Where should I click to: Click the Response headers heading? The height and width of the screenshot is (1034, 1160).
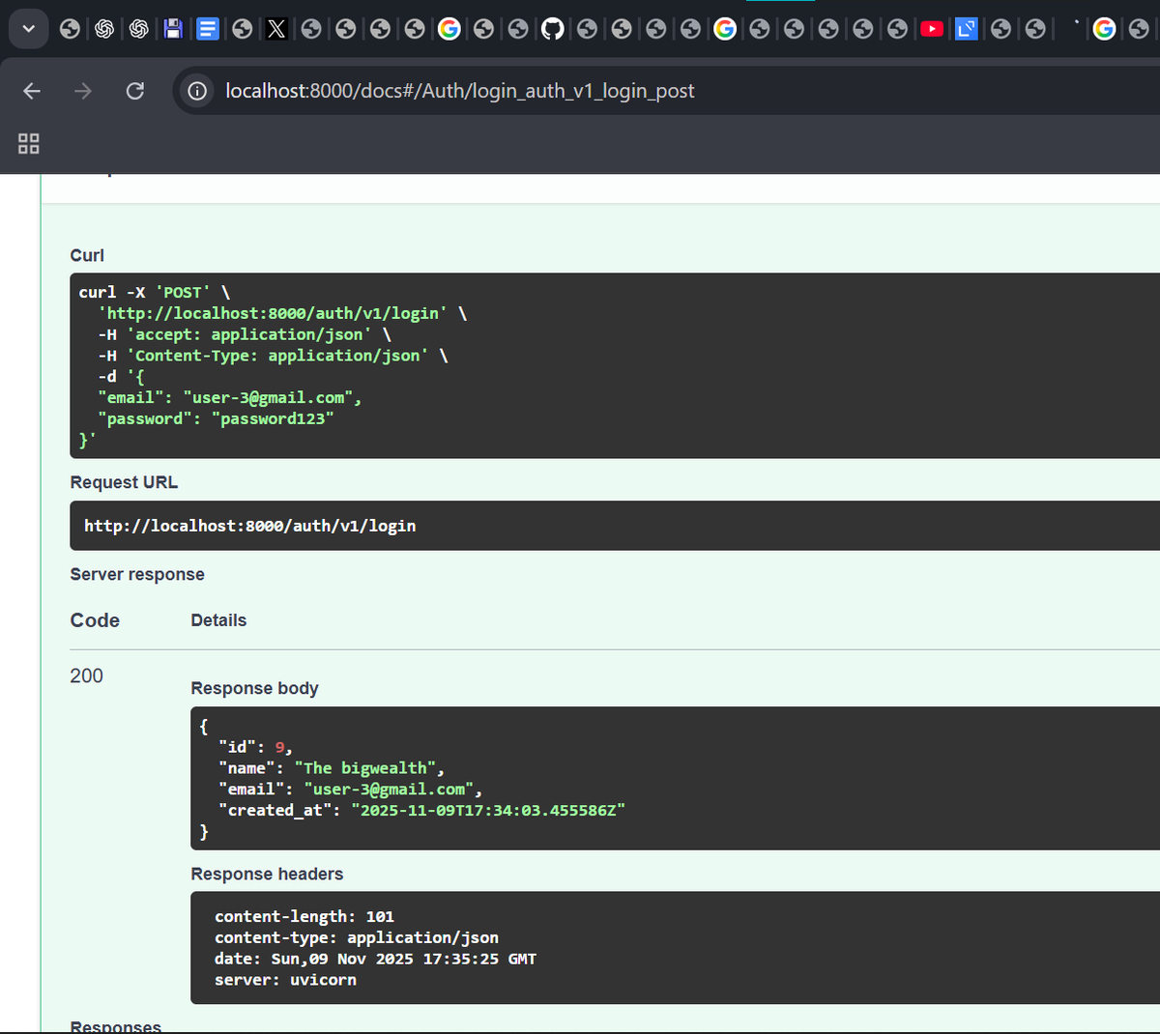(267, 874)
